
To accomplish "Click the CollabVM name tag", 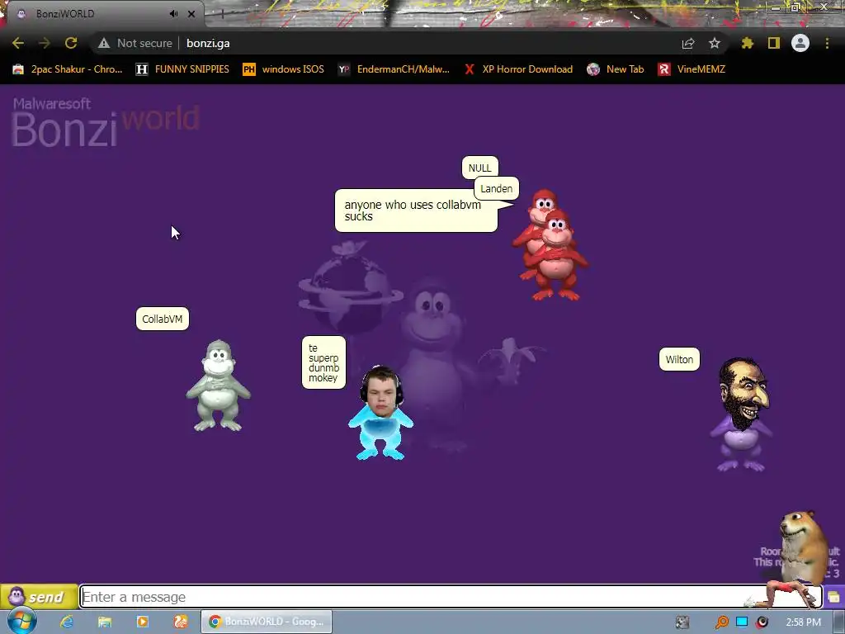I will (x=163, y=319).
